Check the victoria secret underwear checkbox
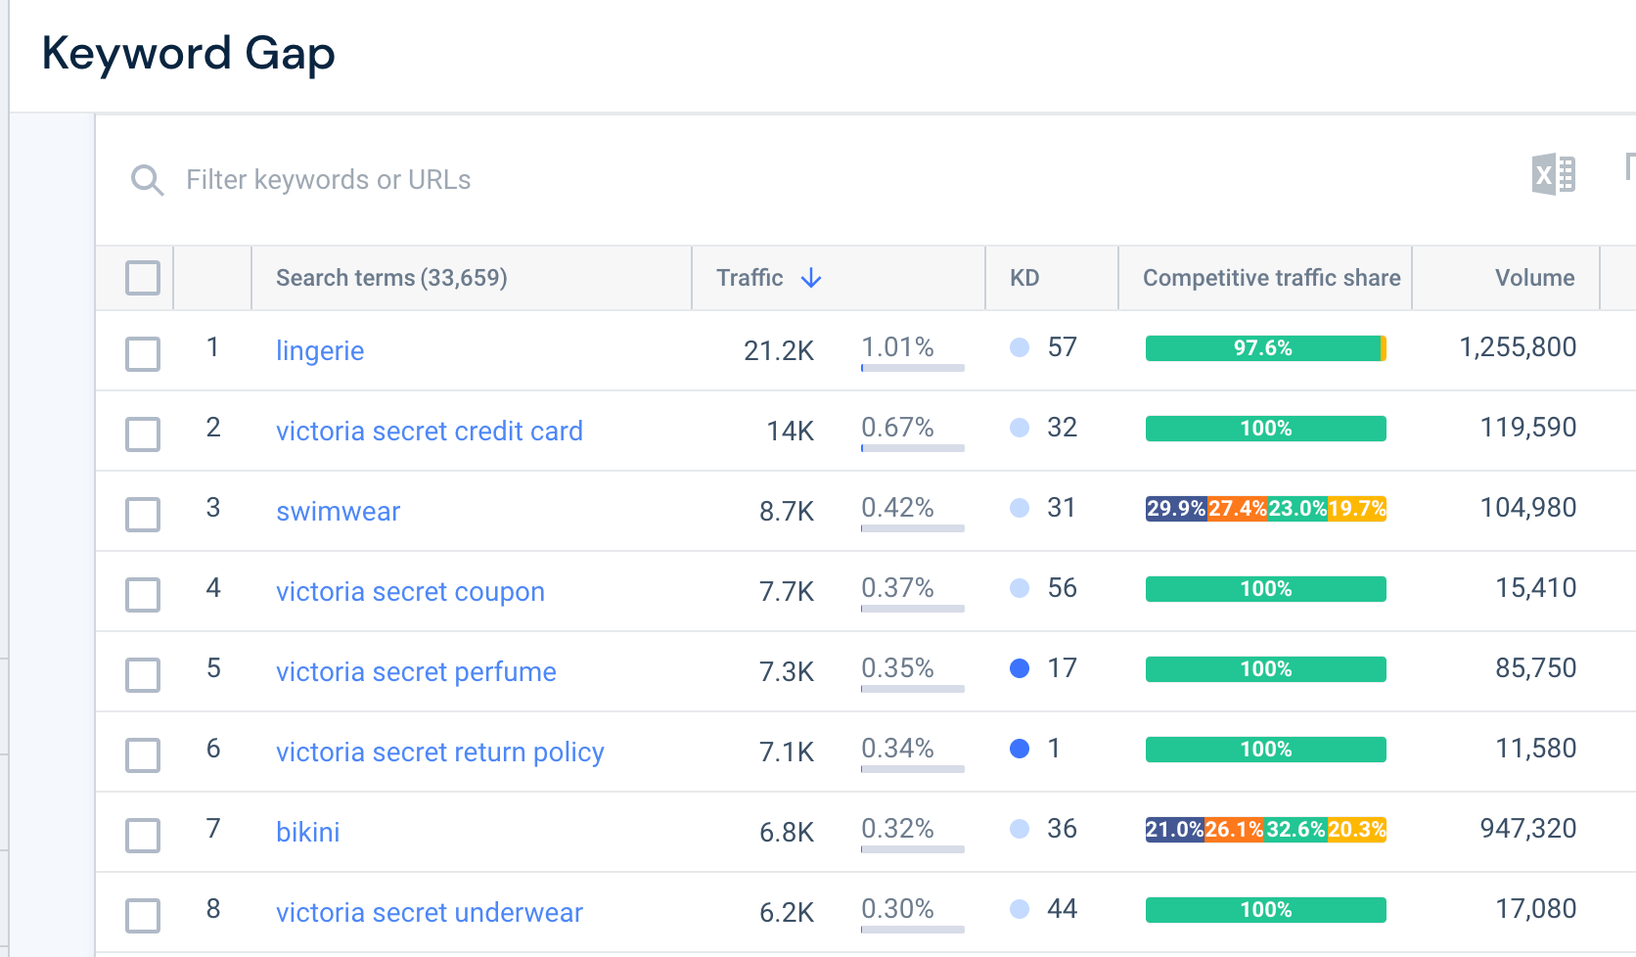Viewport: 1636px width, 957px height. pos(143,916)
